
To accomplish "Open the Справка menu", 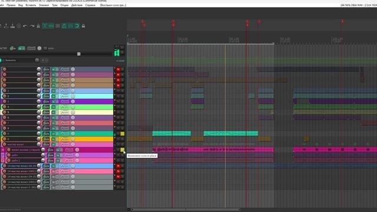I will [x=90, y=5].
